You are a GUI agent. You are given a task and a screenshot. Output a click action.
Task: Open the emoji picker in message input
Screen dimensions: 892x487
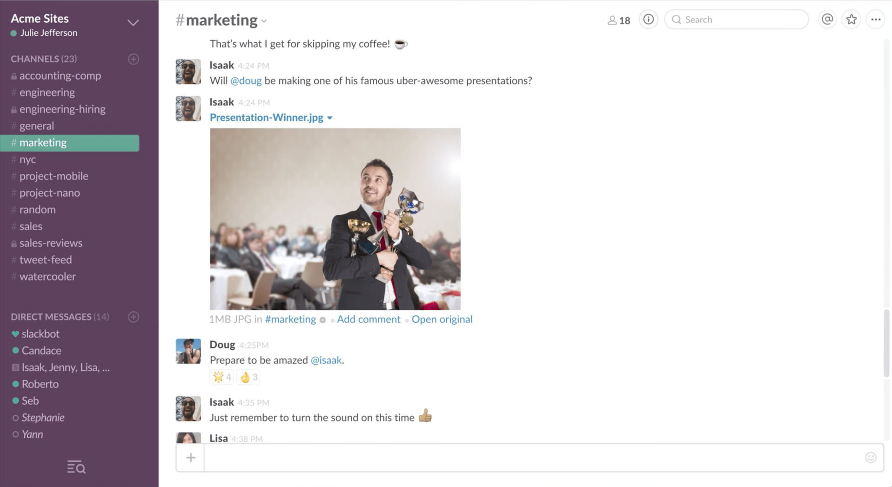pos(870,457)
